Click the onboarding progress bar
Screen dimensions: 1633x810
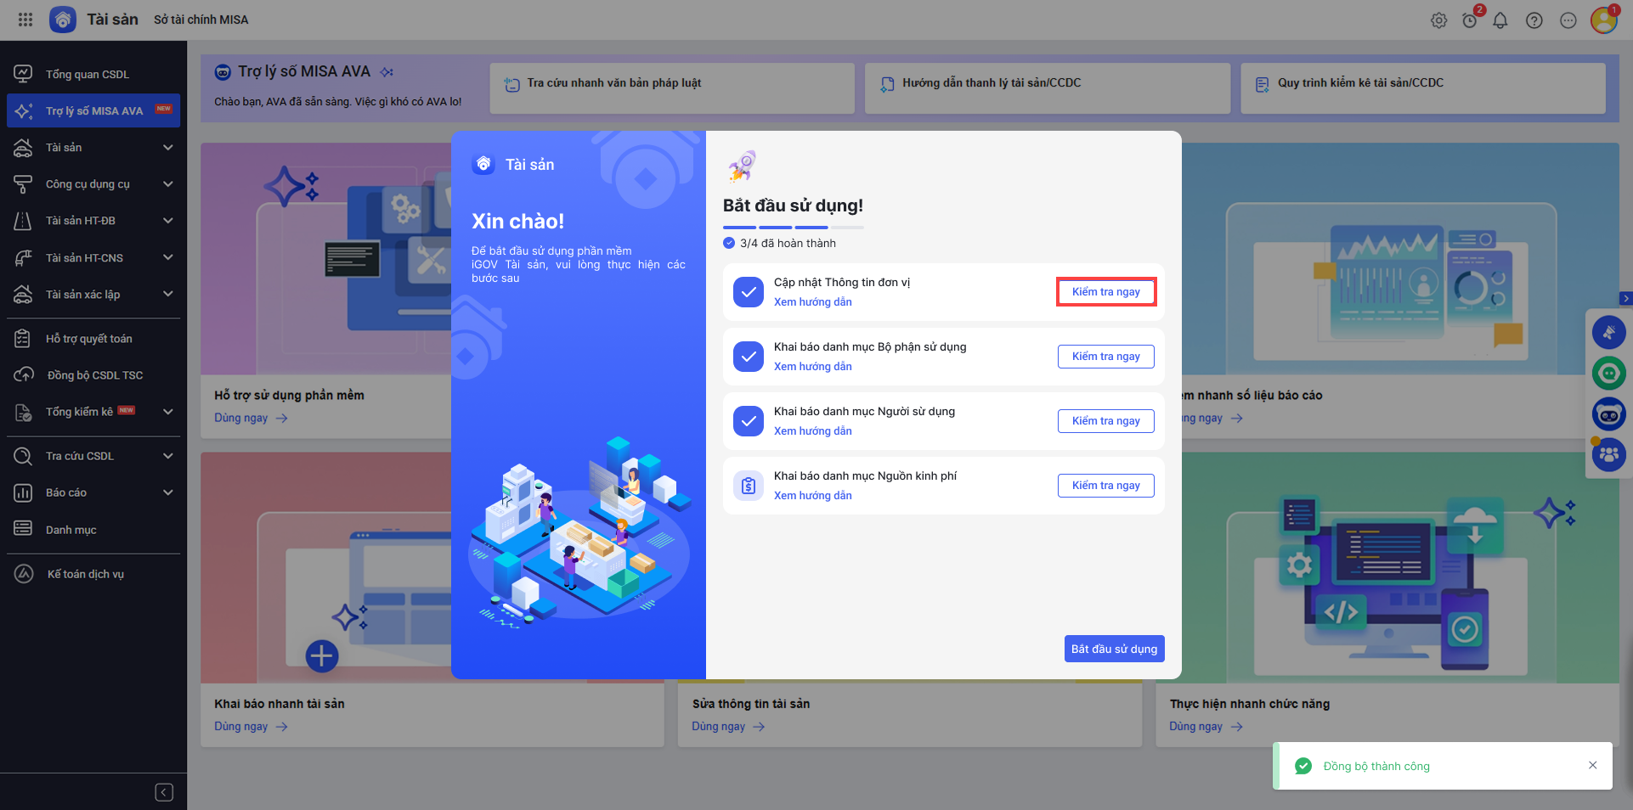(x=794, y=228)
